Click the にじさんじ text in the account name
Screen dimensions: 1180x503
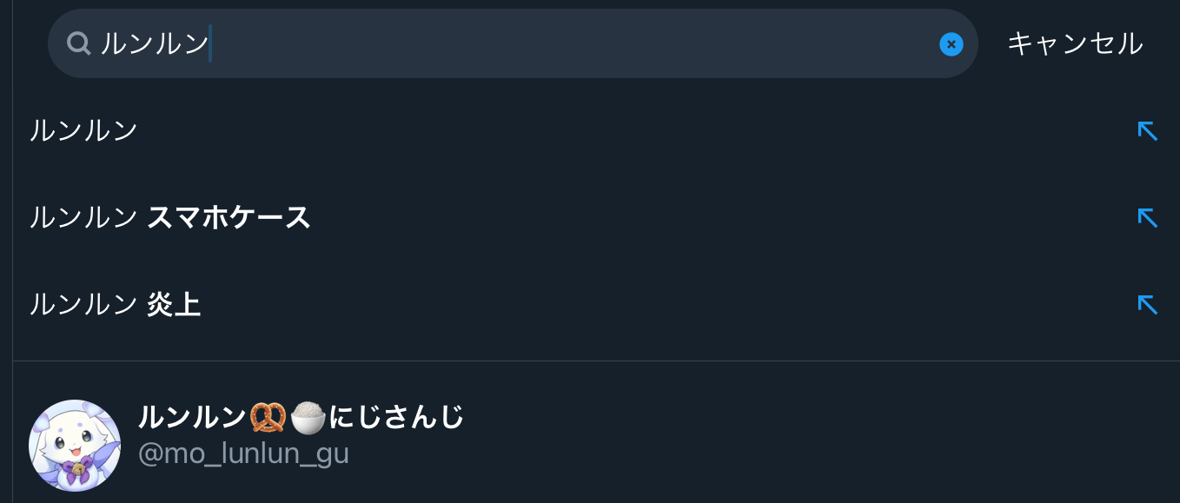[x=396, y=418]
